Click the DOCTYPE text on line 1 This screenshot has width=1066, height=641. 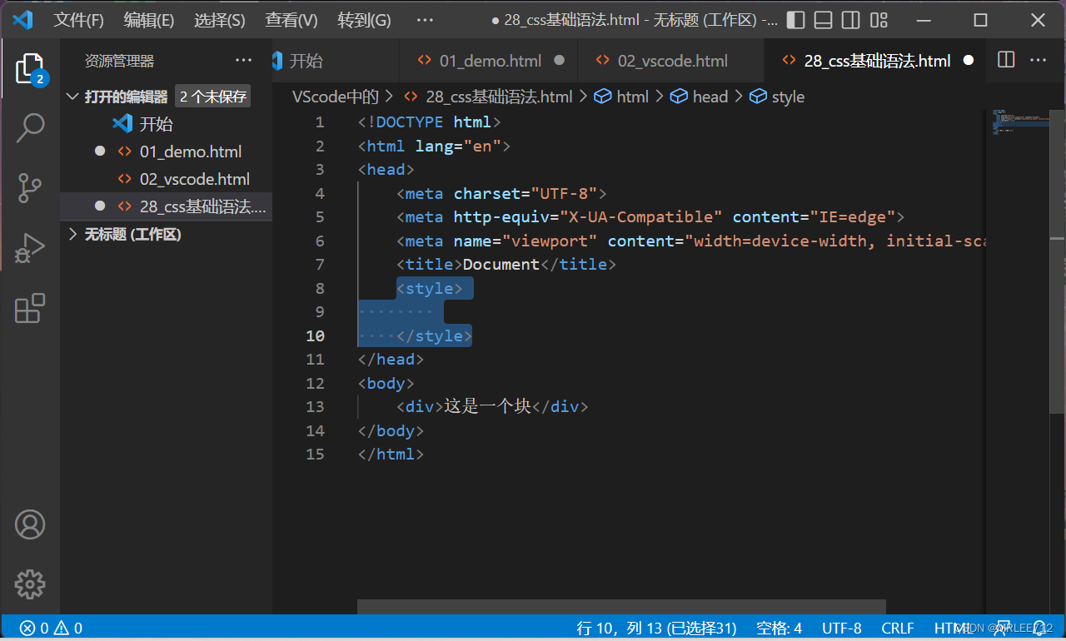[x=409, y=122]
